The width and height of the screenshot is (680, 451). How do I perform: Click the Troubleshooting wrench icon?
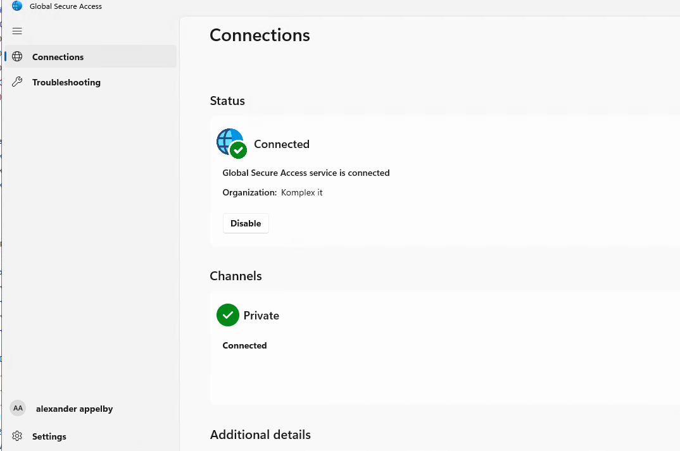(18, 82)
